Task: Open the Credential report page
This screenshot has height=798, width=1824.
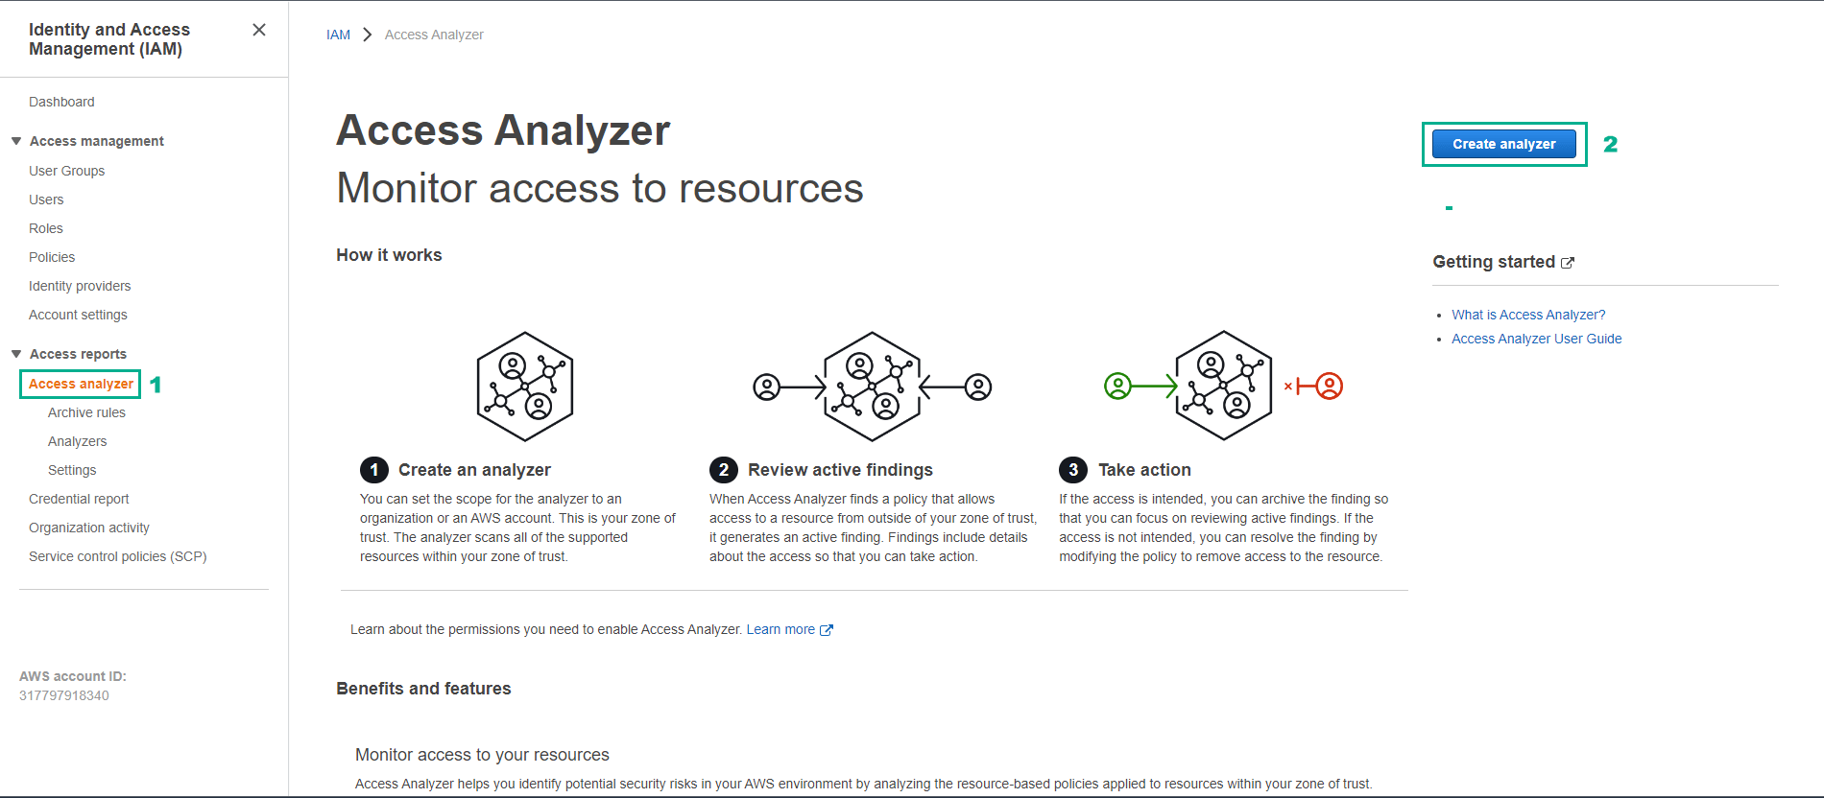Action: pos(79,498)
